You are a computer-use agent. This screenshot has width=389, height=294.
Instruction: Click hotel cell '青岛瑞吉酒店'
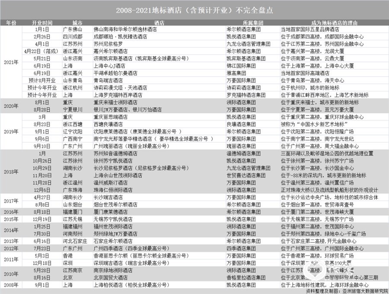108,80
